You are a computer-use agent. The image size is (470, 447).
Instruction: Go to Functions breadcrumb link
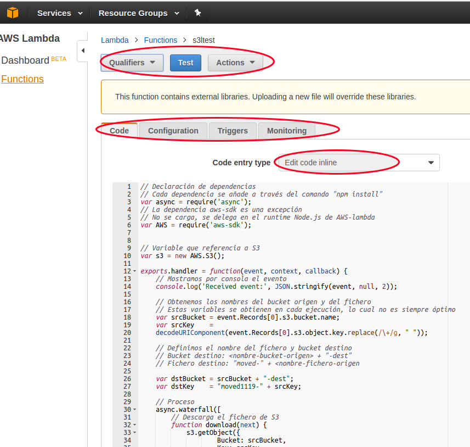click(x=160, y=40)
